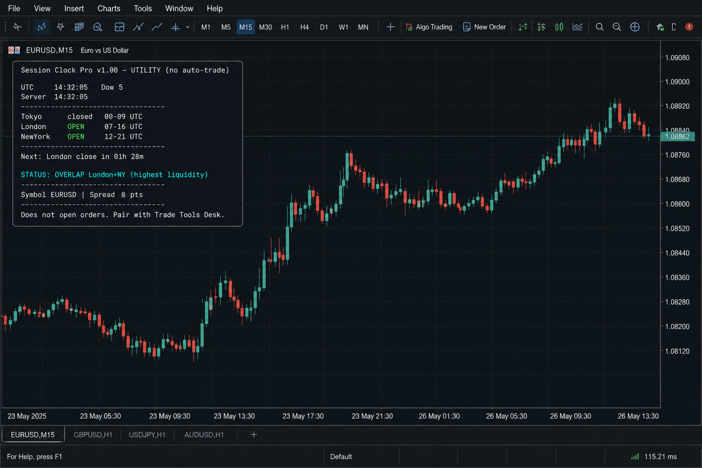Switch chart to line chart icon
The image size is (702, 468).
point(577,27)
